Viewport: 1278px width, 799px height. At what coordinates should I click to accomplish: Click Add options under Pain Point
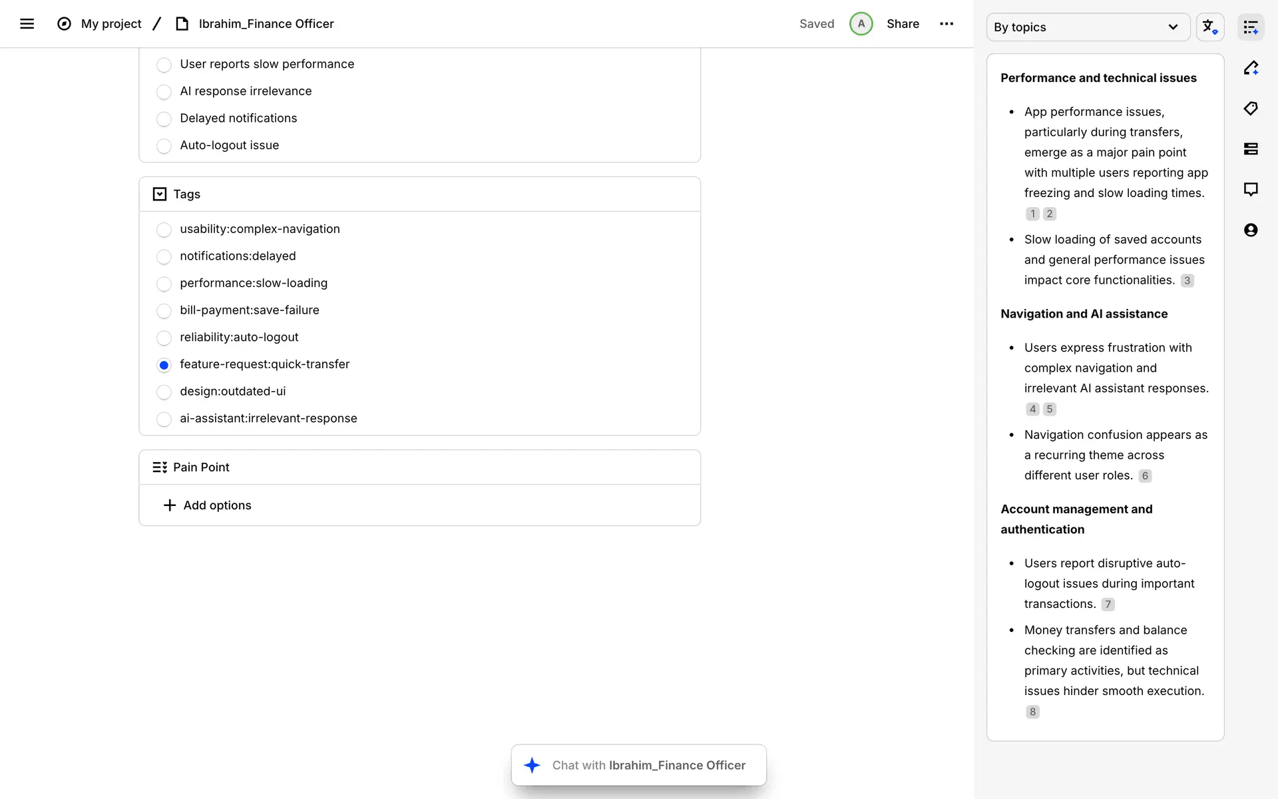[x=208, y=505]
